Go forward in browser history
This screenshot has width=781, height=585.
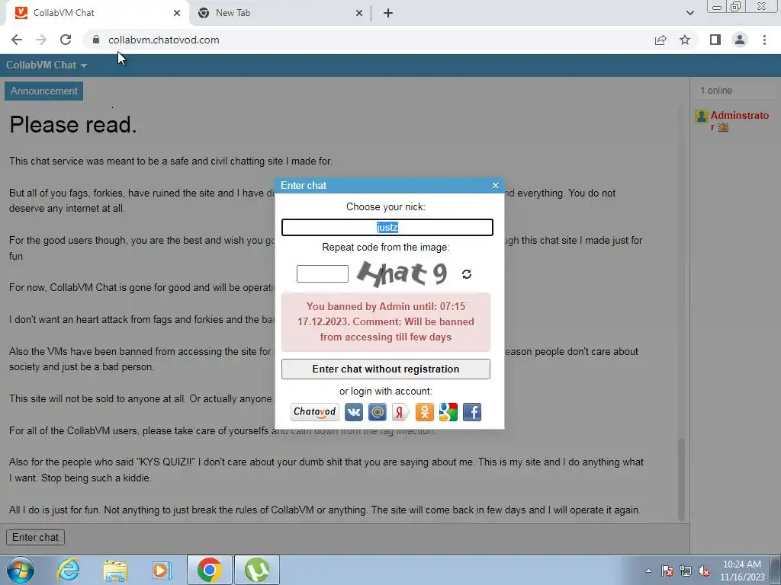tap(41, 40)
